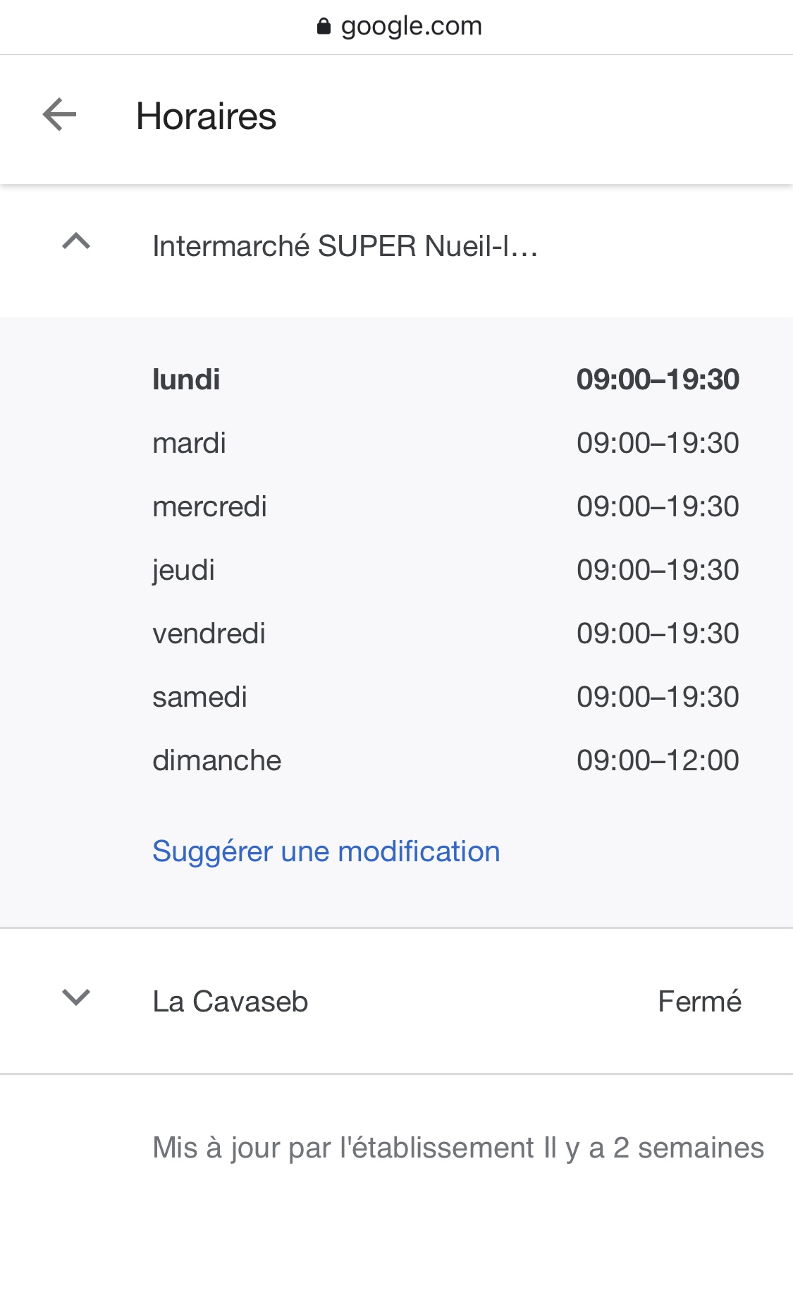
Task: Select the Intermarché SUPER Nueil-l… title
Action: point(345,246)
